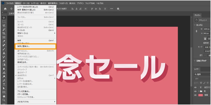Click the width-height chain link icon
Screen dimensions: 211x105
coord(196,31)
